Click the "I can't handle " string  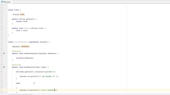[x=47, y=90]
